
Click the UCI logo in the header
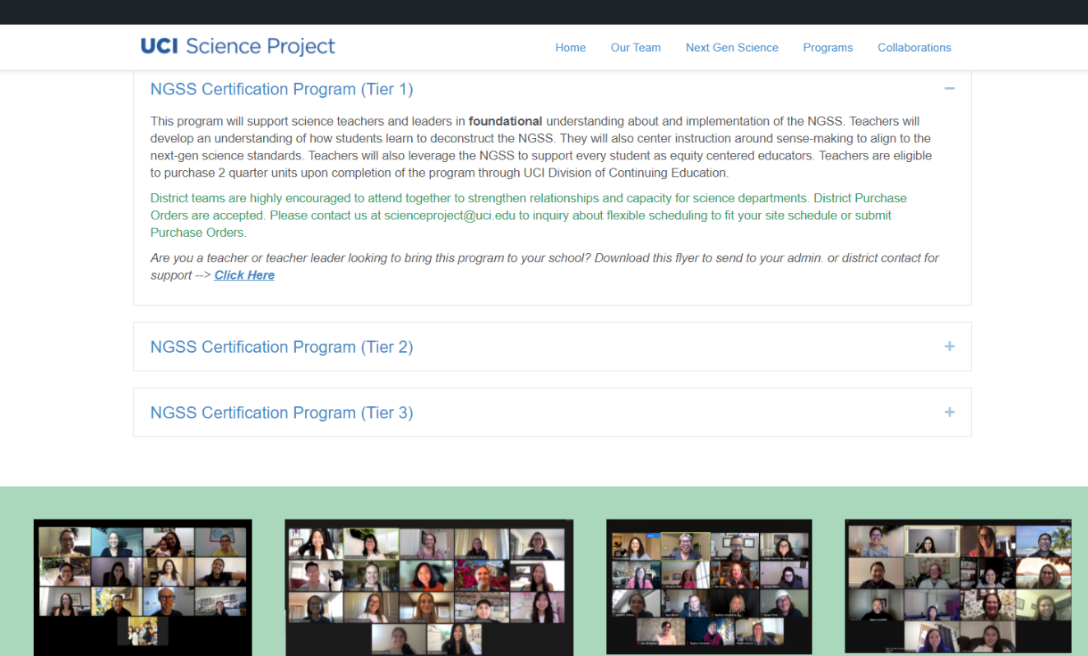(159, 47)
